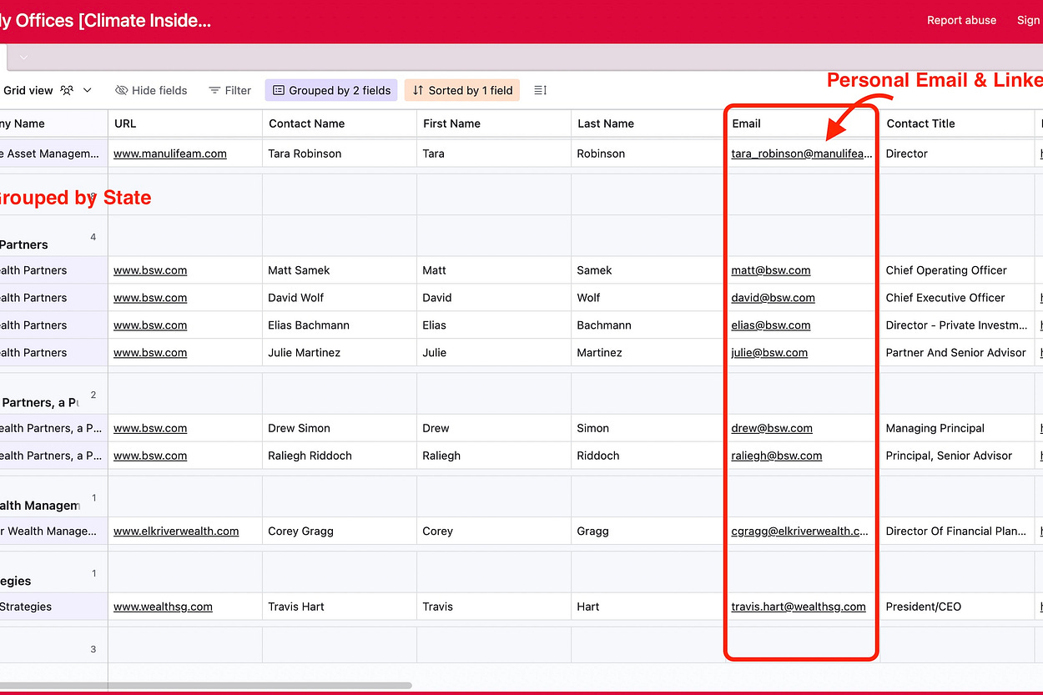
Task: Select the Last Name column header
Action: point(648,123)
